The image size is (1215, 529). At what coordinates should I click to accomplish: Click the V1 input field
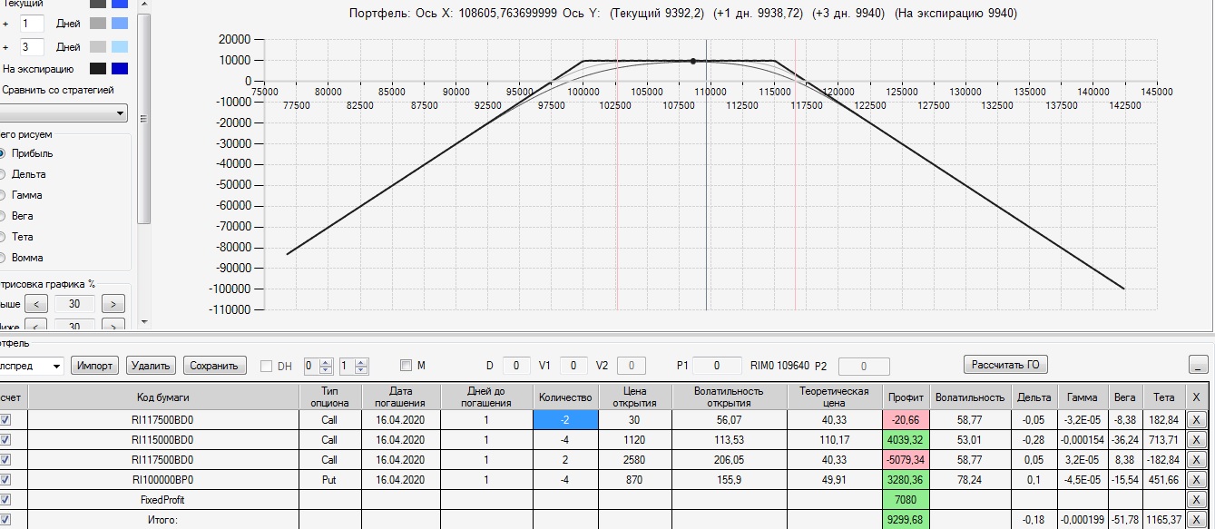pos(573,366)
